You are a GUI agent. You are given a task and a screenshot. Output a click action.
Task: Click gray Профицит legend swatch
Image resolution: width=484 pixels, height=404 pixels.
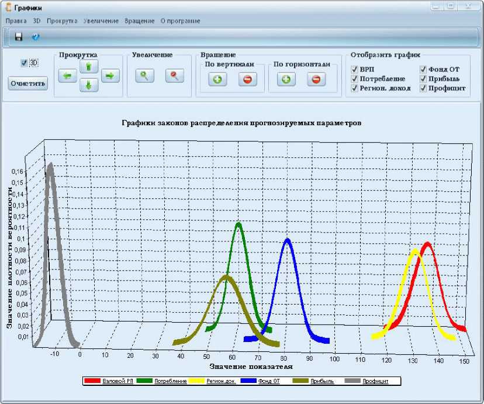(x=352, y=381)
